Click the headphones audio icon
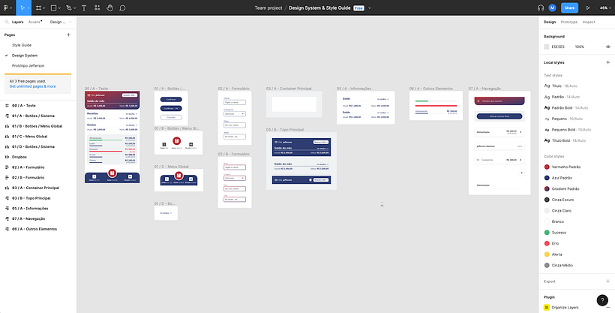615x313 pixels. point(541,8)
